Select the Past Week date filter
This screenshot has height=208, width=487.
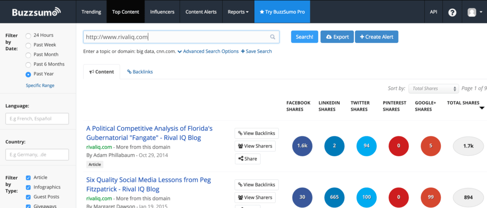(x=28, y=45)
